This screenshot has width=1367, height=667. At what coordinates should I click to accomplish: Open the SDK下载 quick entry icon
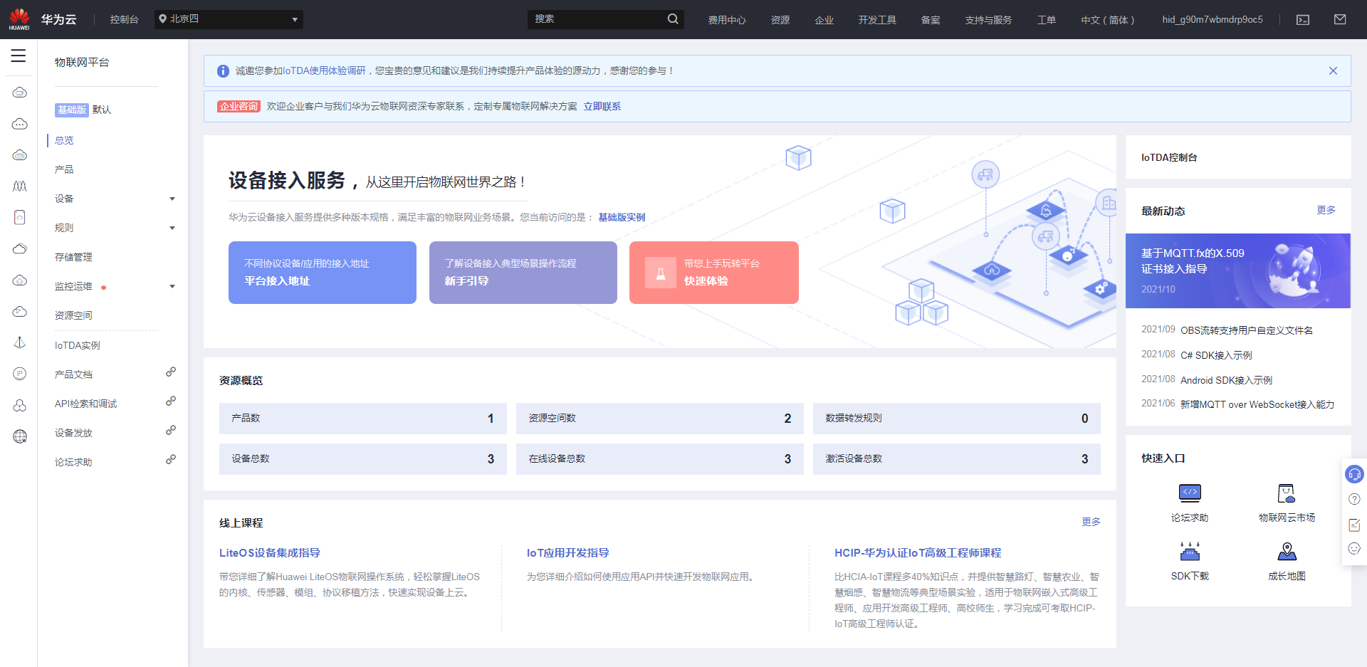point(1190,552)
